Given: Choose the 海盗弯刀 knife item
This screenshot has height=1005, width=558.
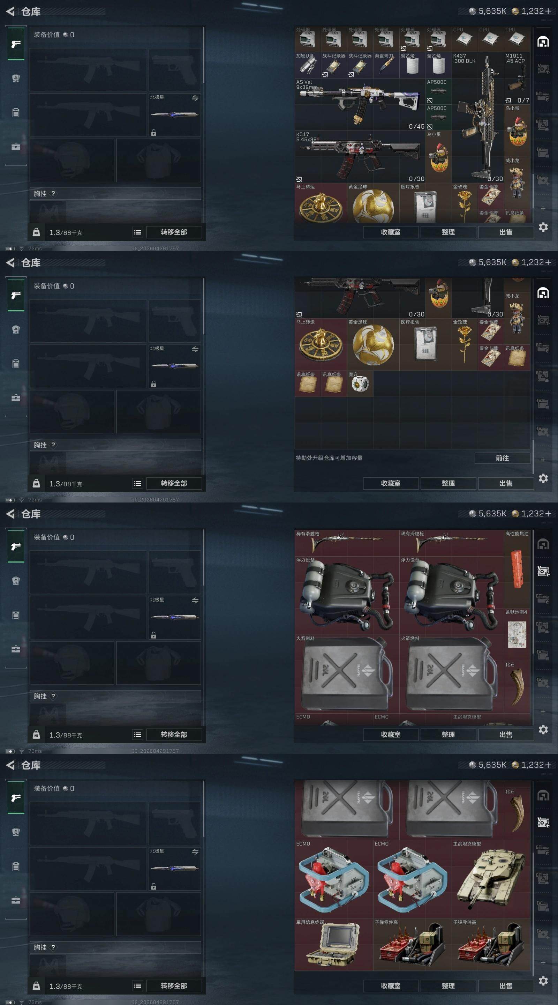Looking at the screenshot, I should click(x=386, y=66).
